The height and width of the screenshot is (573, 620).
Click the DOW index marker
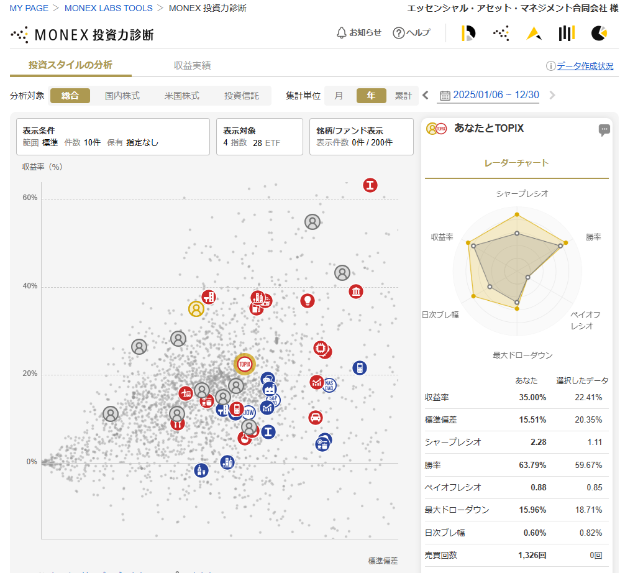(248, 413)
